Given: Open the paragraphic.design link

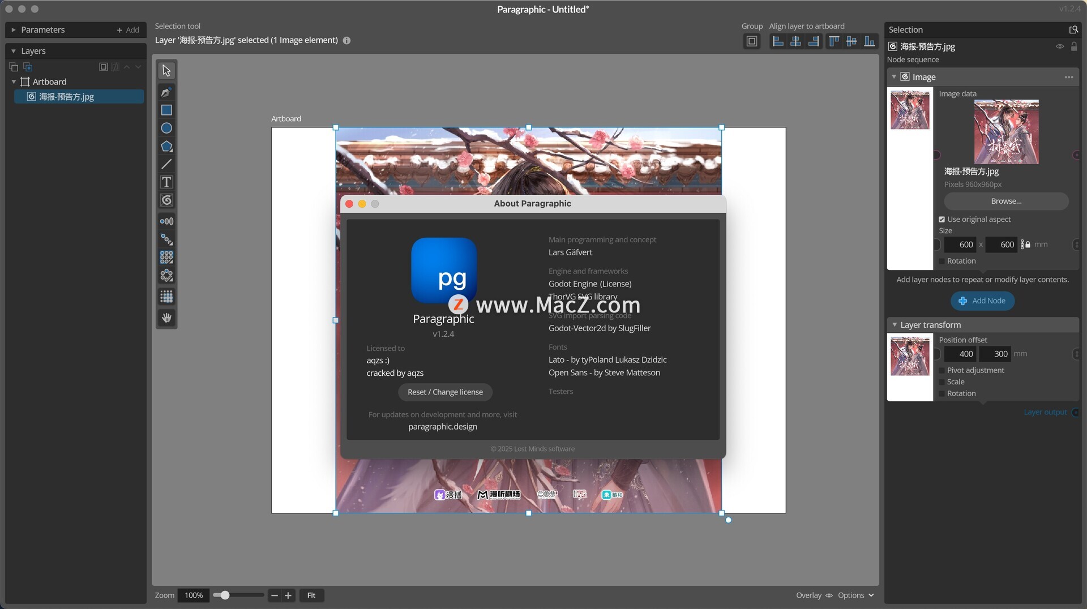Looking at the screenshot, I should pyautogui.click(x=443, y=427).
